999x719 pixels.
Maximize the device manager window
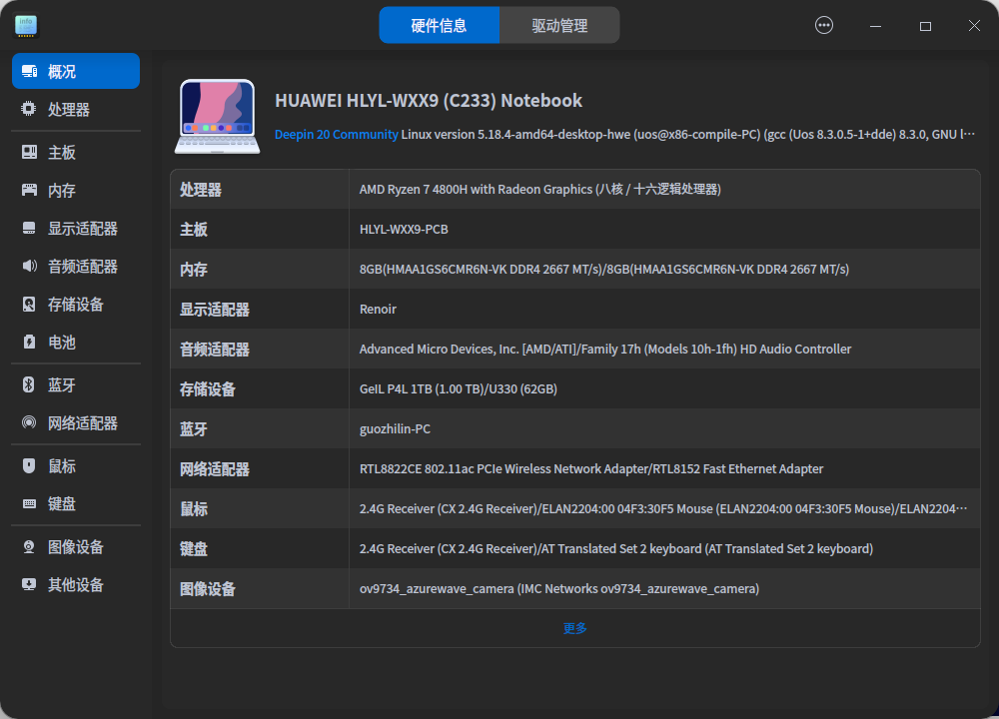point(925,26)
